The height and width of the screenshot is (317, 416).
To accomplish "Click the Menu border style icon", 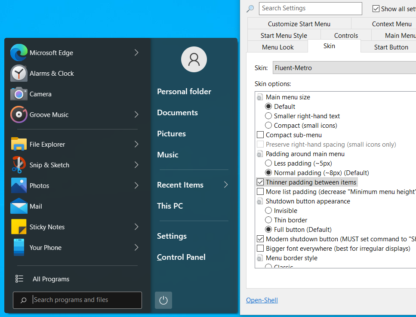I will pos(260,258).
